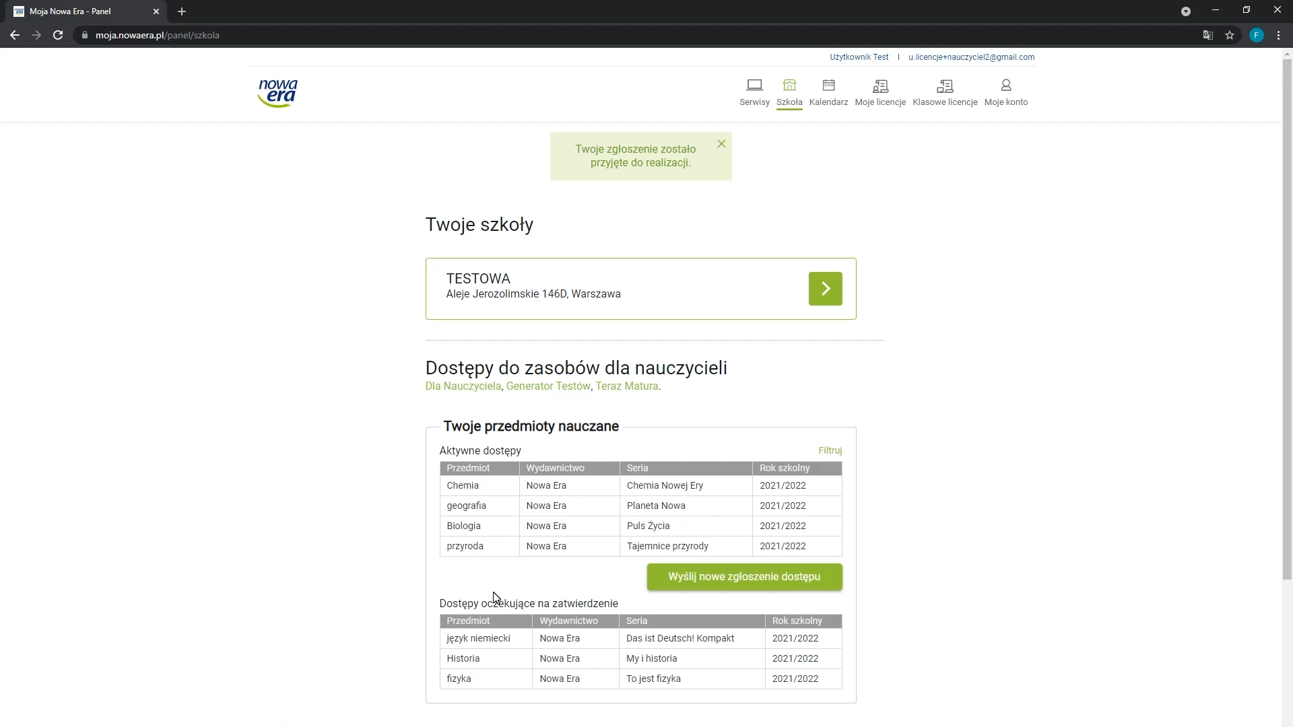Screen dimensions: 1293x727
Task: Open Moje konto user icon
Action: coord(1005,85)
